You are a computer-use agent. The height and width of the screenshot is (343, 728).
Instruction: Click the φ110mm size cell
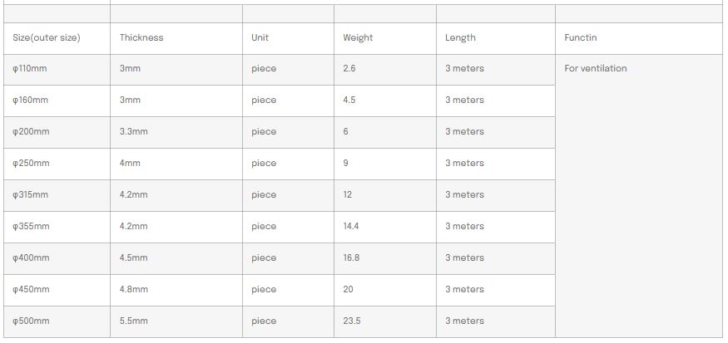pyautogui.click(x=30, y=68)
